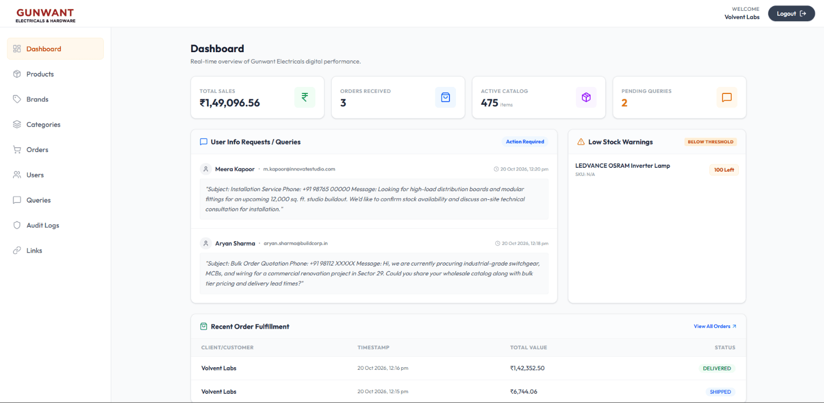Click the orange chat icon on Pending Queries
This screenshot has width=824, height=403.
727,97
